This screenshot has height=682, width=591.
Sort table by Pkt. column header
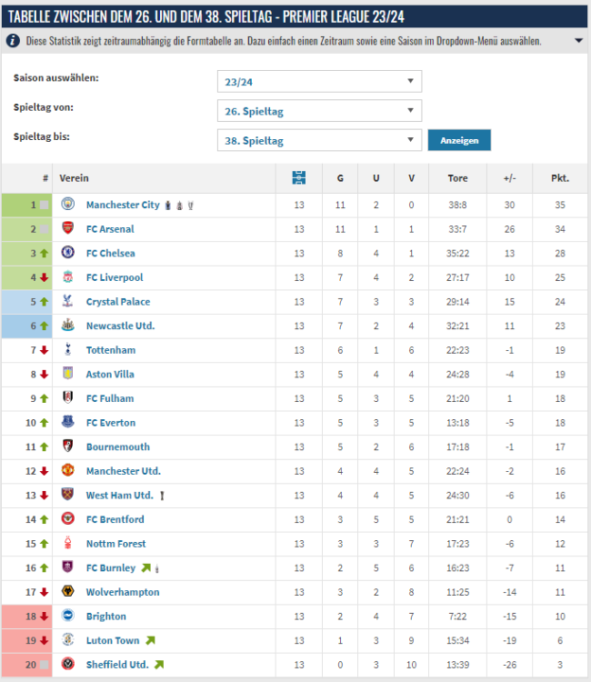(x=560, y=178)
